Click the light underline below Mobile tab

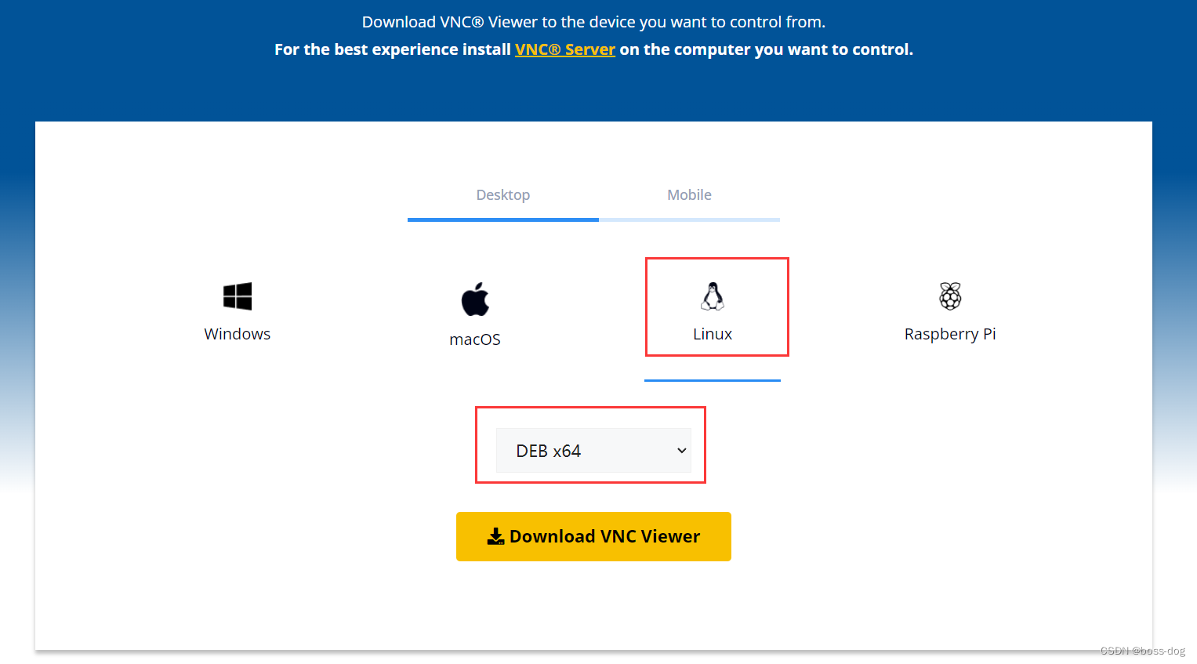690,220
